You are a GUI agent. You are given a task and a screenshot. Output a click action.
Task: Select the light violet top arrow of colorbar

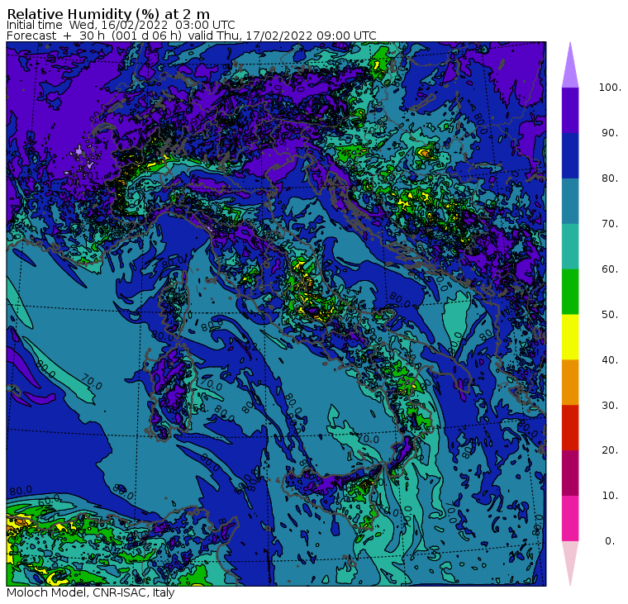pyautogui.click(x=570, y=65)
